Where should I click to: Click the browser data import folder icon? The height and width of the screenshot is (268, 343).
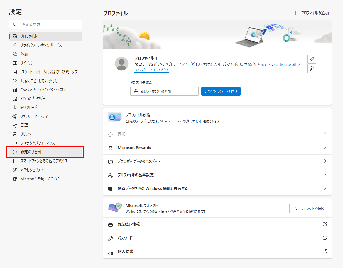[111, 162]
